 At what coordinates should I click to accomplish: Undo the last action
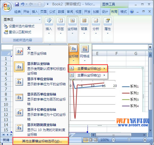point(22,4)
